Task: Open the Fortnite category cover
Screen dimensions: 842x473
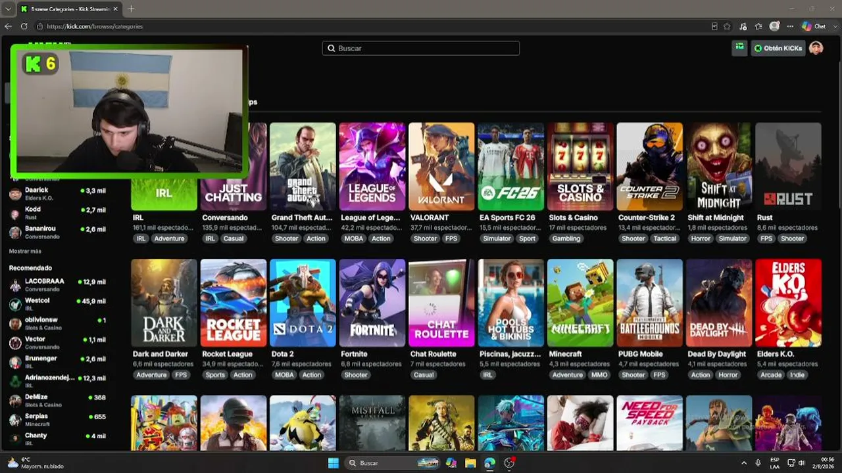Action: pyautogui.click(x=372, y=303)
